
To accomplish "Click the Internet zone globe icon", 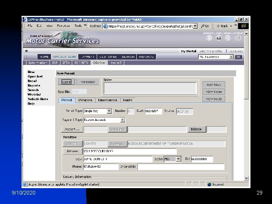I will (x=209, y=184).
